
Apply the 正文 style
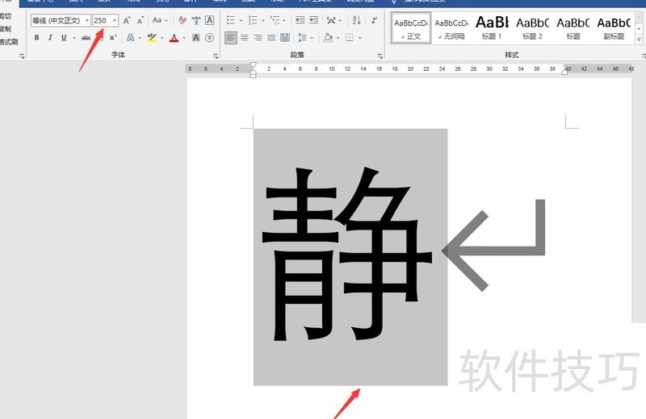(411, 28)
